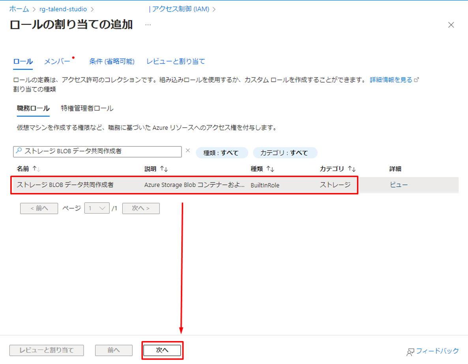Open the ellipsis menu beside the title
This screenshot has height=364, width=468.
148,25
